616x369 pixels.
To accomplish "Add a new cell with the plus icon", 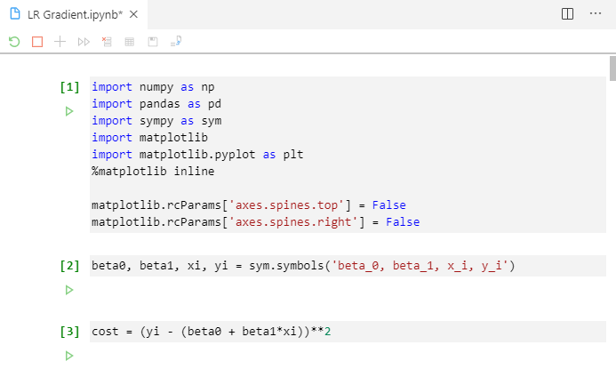I will pyautogui.click(x=60, y=42).
